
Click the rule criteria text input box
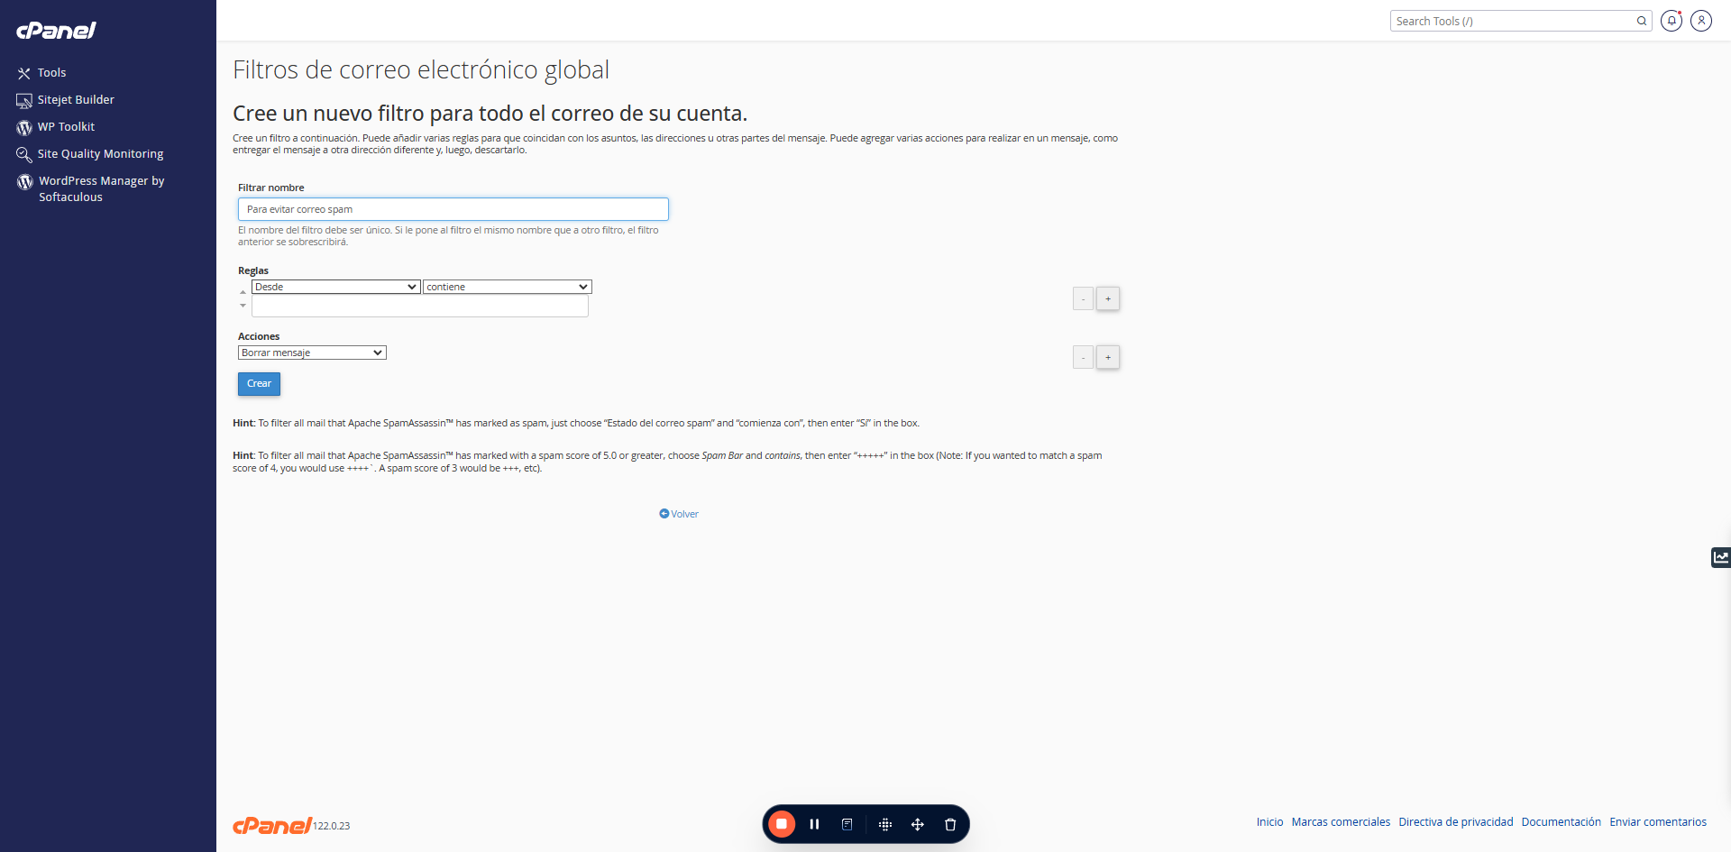coord(420,307)
